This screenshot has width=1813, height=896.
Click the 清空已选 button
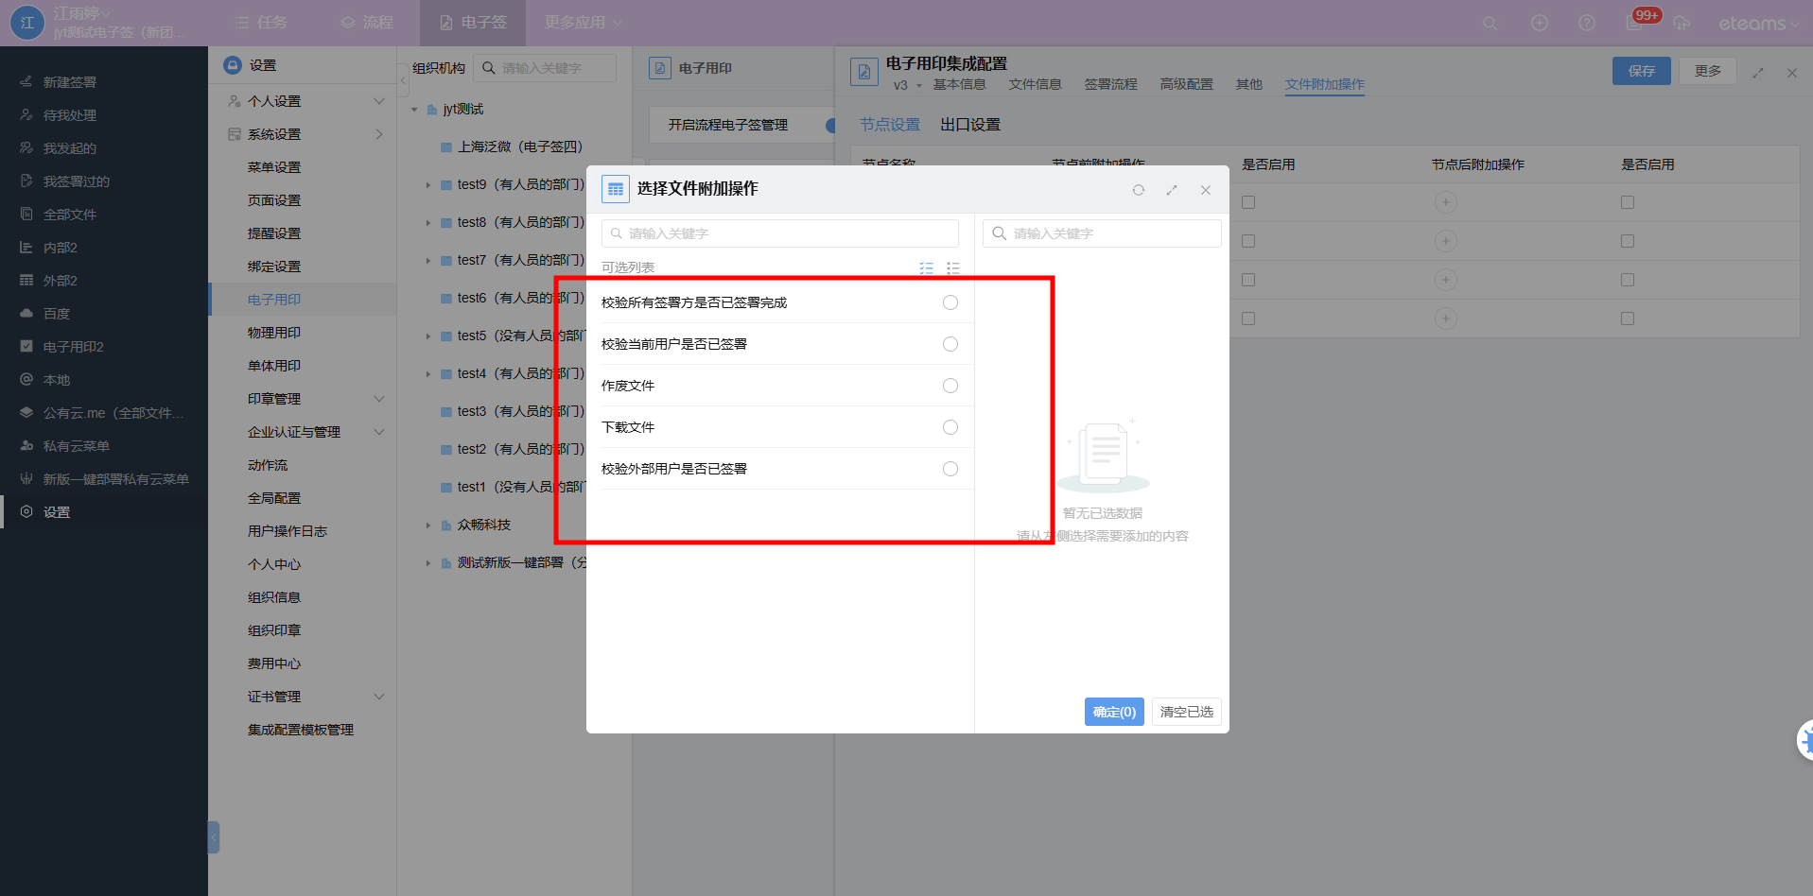1186,712
